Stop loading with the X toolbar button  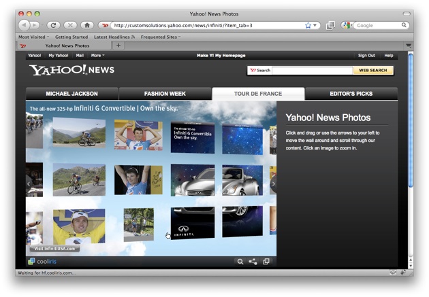point(70,25)
